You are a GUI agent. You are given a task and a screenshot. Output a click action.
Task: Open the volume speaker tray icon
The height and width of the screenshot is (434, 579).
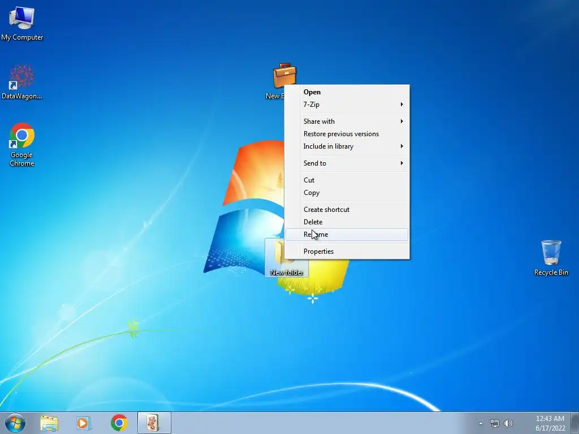coord(508,423)
